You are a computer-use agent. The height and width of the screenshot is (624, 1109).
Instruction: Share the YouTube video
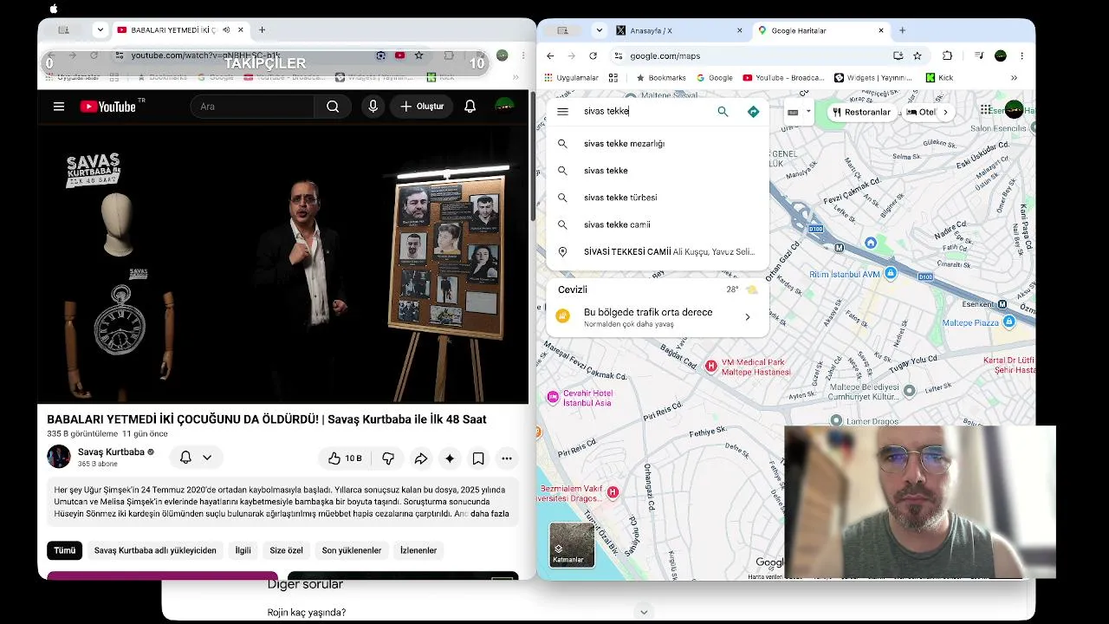(420, 458)
